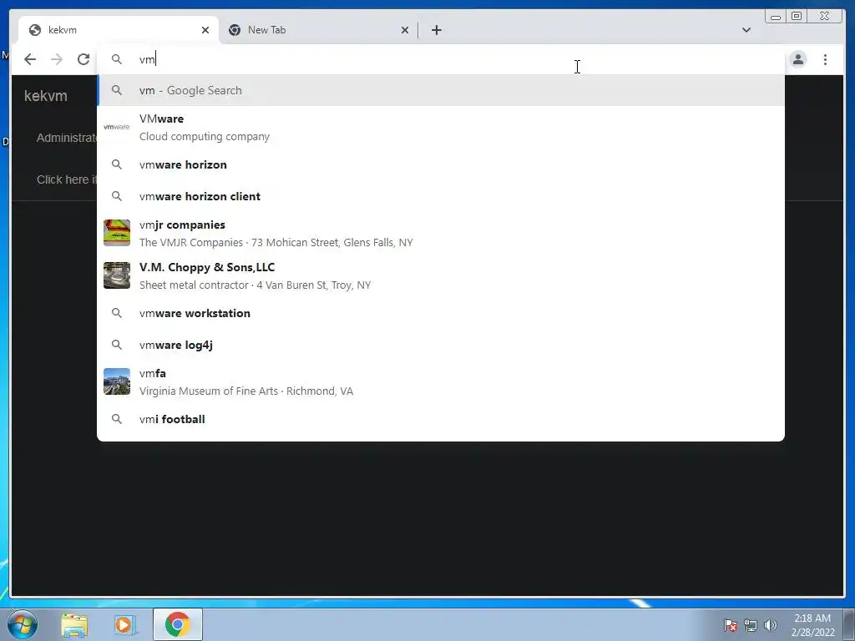The width and height of the screenshot is (855, 641).
Task: Choose 'vmjr companies' suggestion
Action: coord(441,234)
